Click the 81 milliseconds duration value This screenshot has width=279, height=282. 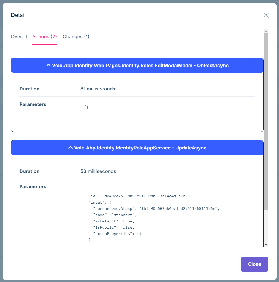pyautogui.click(x=98, y=89)
